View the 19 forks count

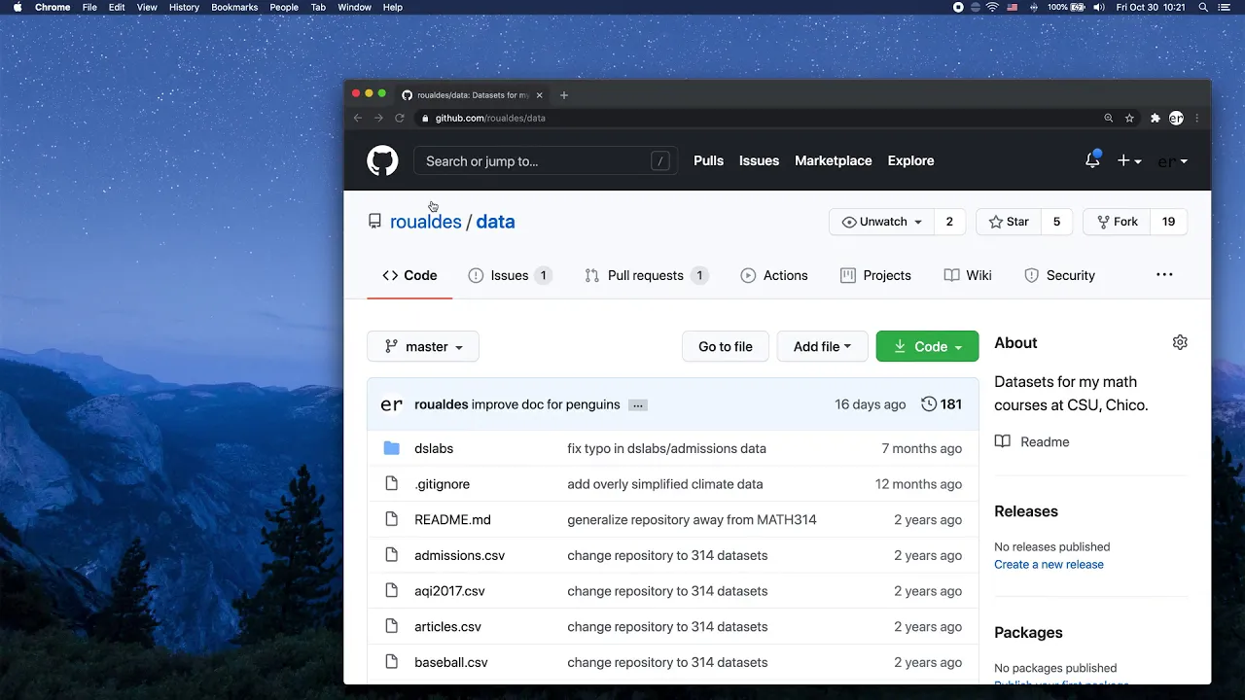point(1168,222)
